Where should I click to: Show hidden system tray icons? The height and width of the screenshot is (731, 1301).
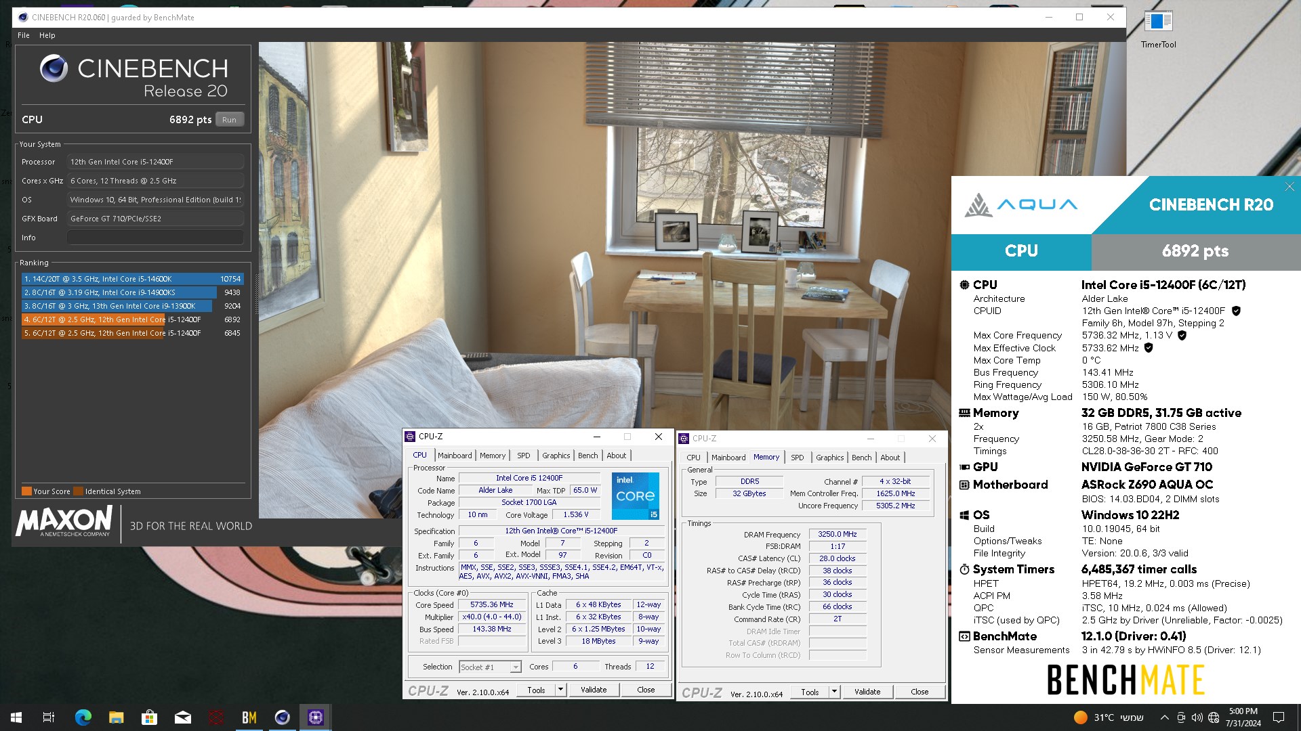pos(1164,717)
